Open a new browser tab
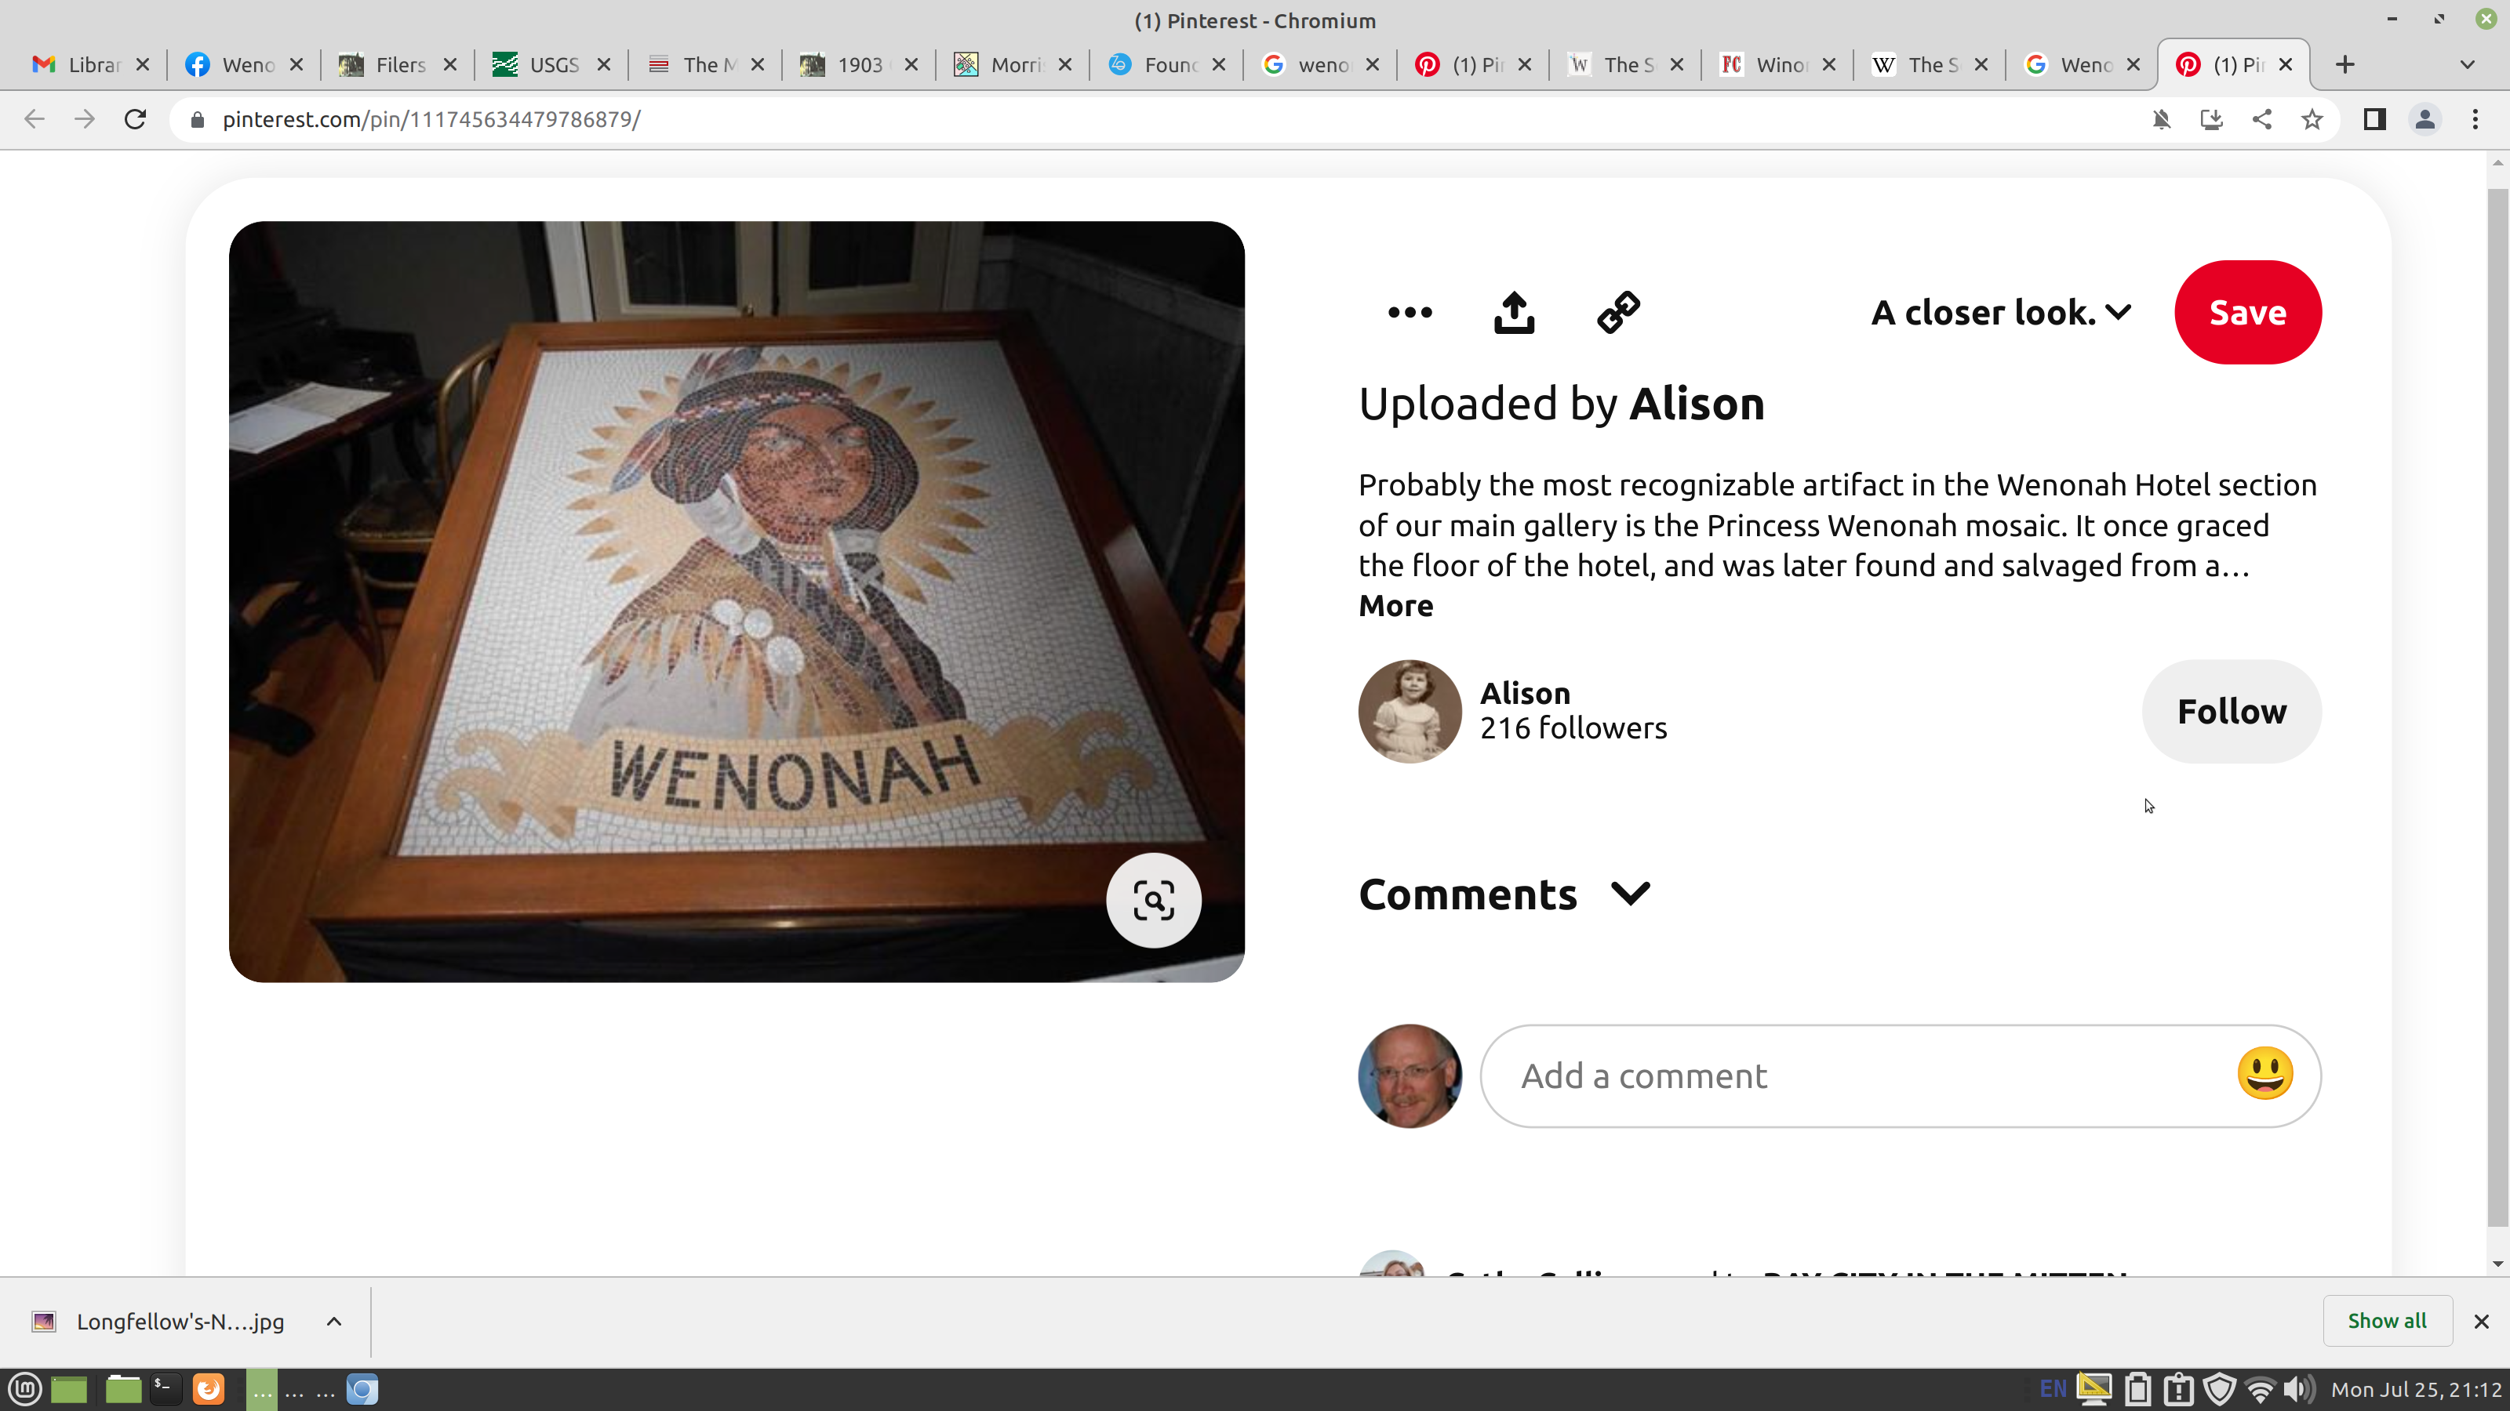The image size is (2510, 1411). 2345,64
